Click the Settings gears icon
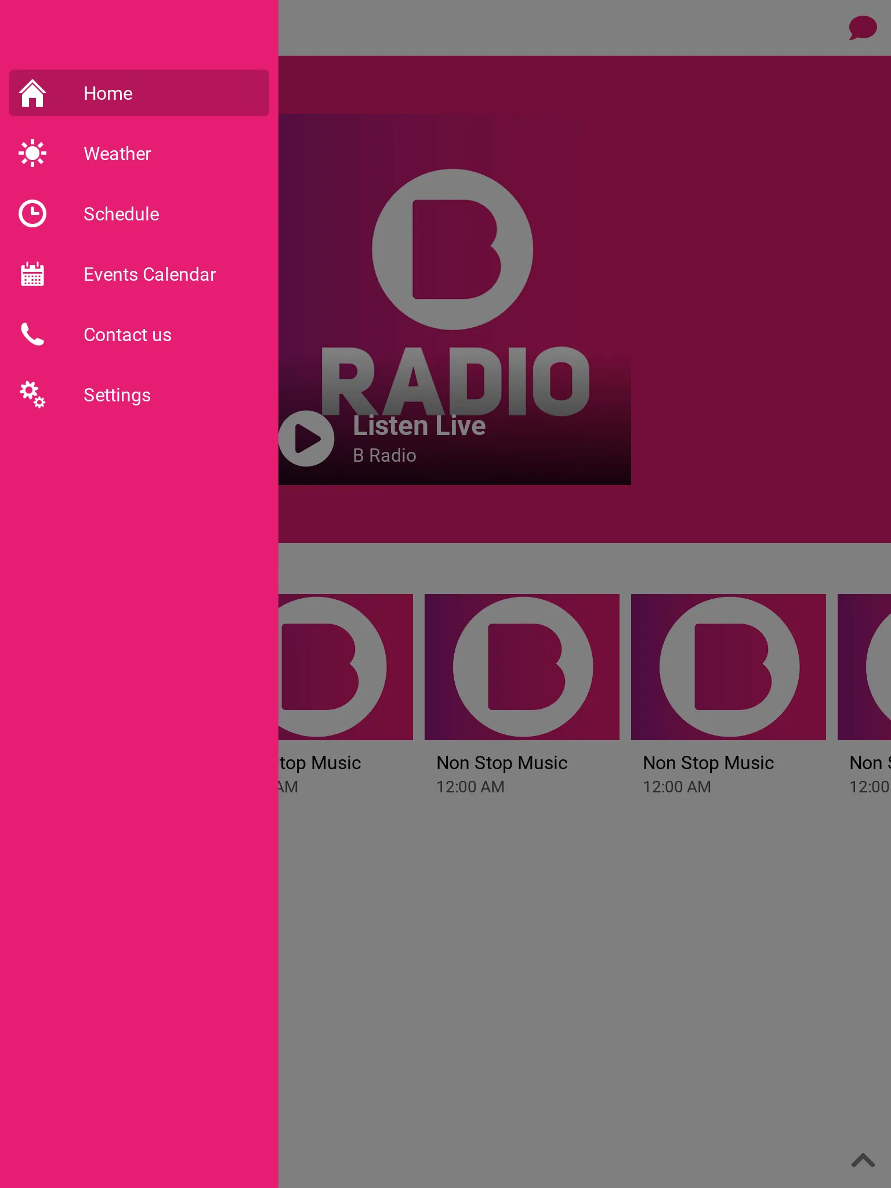891x1188 pixels. point(32,395)
